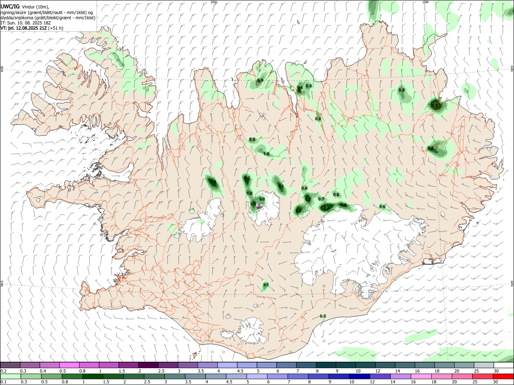The width and height of the screenshot is (514, 385).
Task: Click the lavender top-row swatch between 4 and 4.5
Action: tap(227, 365)
